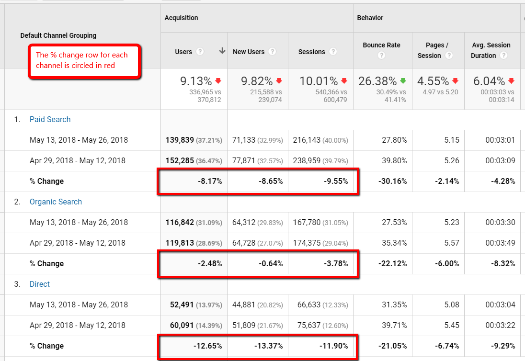This screenshot has width=525, height=361.
Task: Open the Direct channel link
Action: click(40, 284)
